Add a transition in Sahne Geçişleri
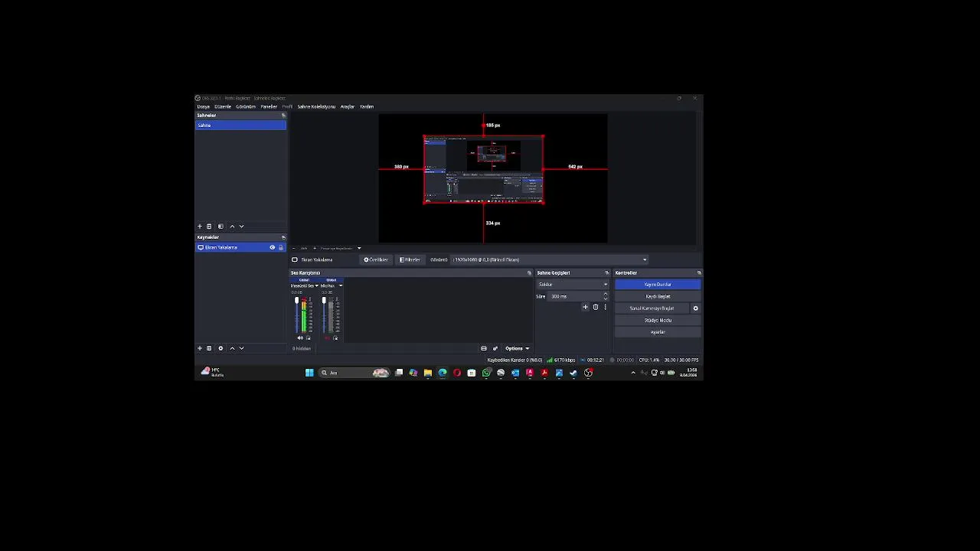Image resolution: width=980 pixels, height=551 pixels. [586, 307]
